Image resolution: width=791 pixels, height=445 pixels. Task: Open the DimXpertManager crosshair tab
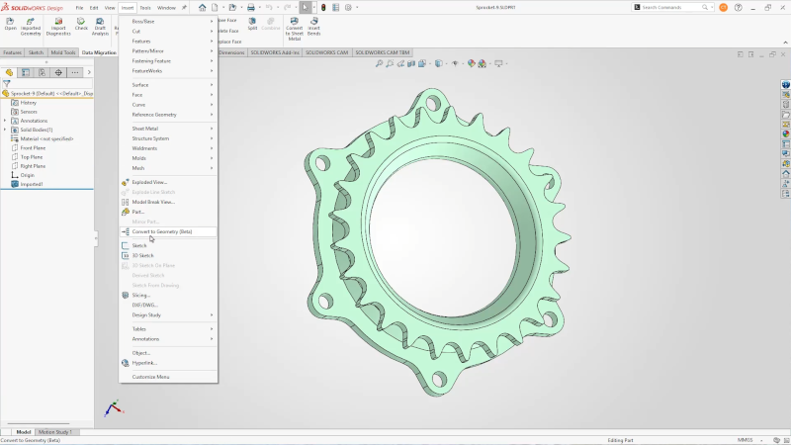(58, 72)
